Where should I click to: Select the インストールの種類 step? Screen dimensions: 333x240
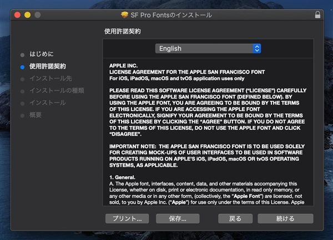pyautogui.click(x=57, y=91)
